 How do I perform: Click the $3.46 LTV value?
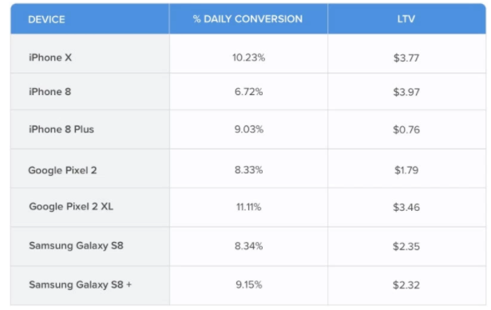(x=406, y=207)
